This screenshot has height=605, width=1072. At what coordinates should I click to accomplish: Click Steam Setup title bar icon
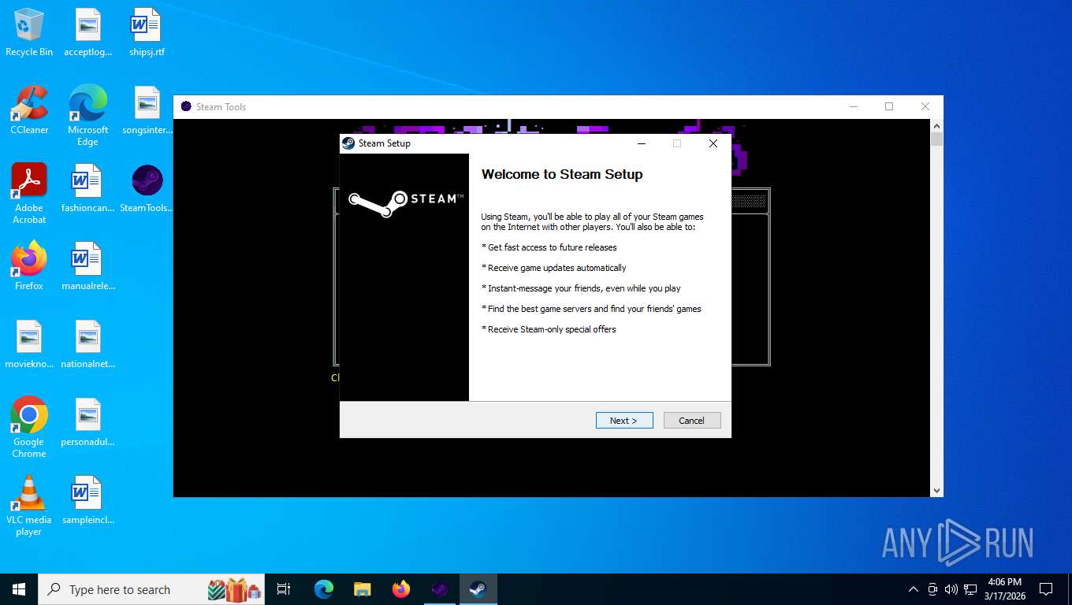click(348, 143)
